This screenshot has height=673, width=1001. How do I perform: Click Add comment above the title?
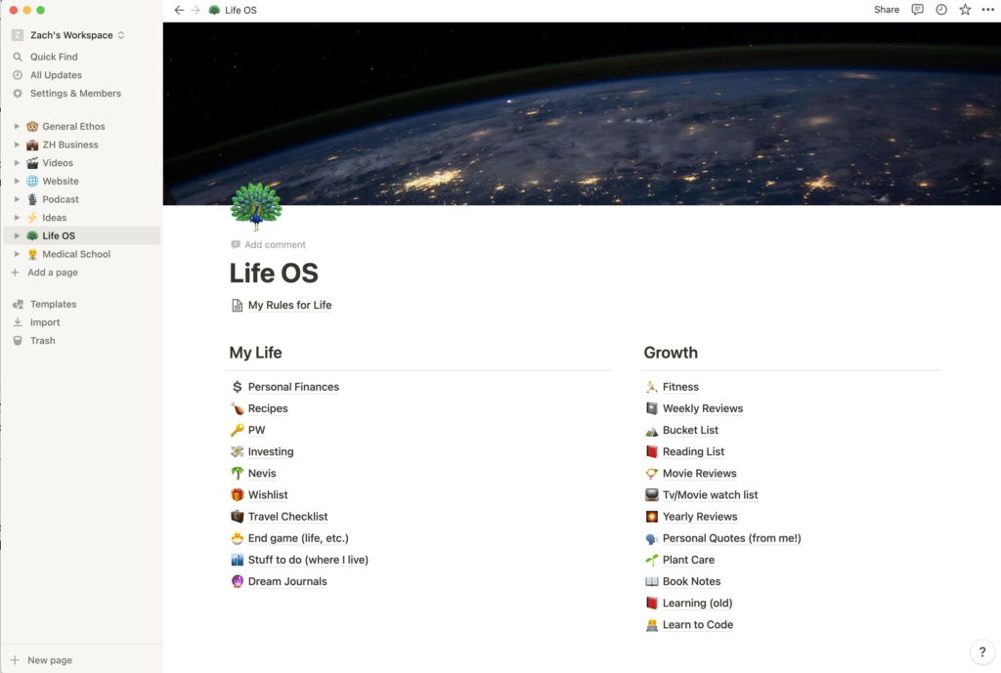(x=268, y=244)
